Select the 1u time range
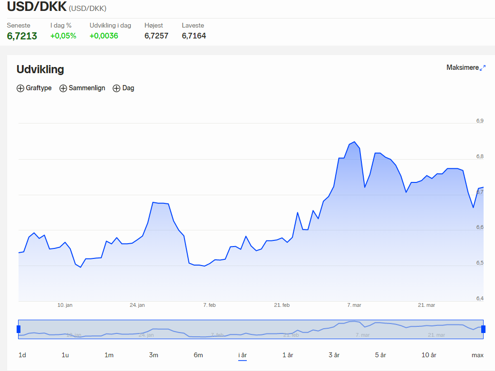The height and width of the screenshot is (371, 495). tap(65, 355)
